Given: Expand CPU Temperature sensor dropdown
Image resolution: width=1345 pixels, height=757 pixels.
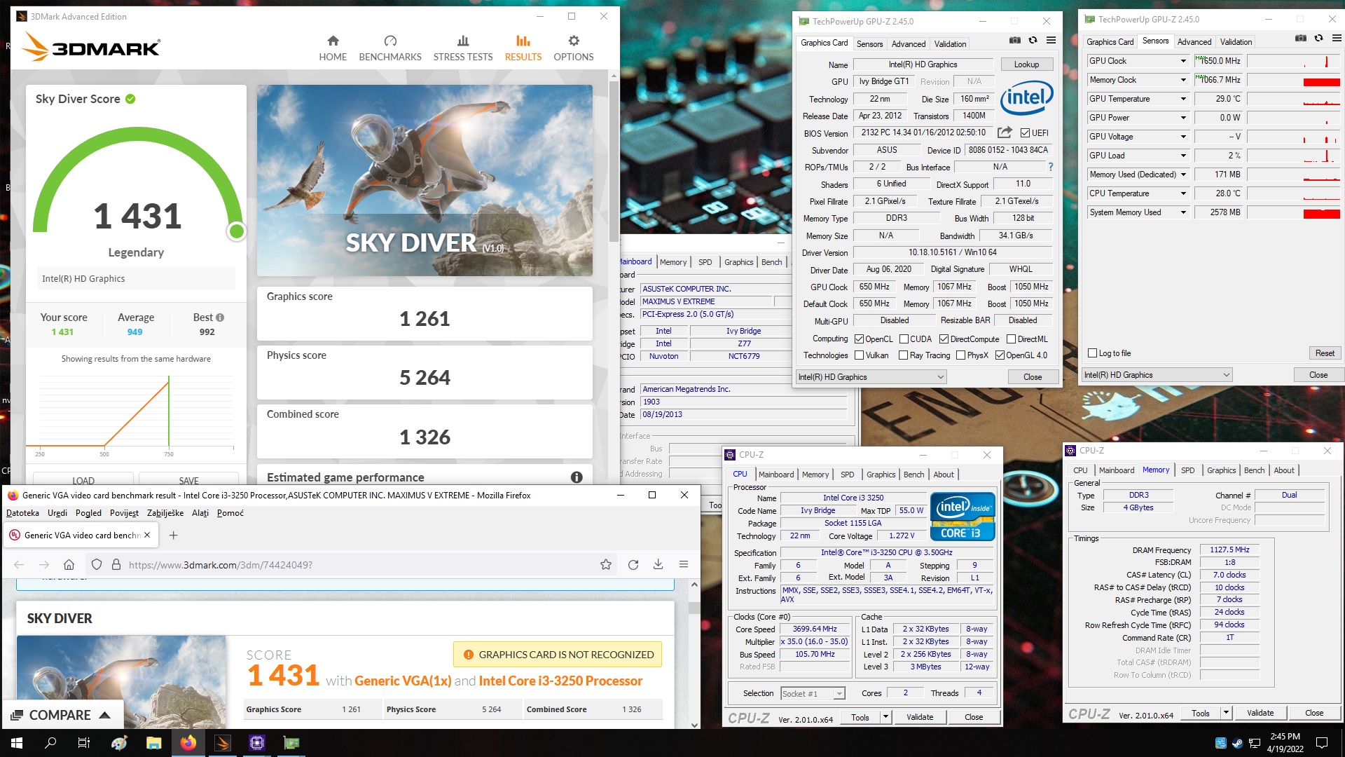Looking at the screenshot, I should (1183, 193).
